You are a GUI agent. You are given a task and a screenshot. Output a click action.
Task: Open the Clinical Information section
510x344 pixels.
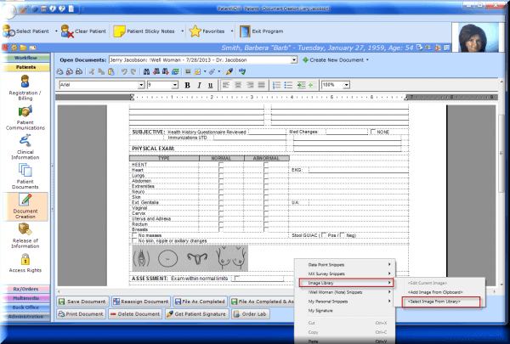point(25,145)
